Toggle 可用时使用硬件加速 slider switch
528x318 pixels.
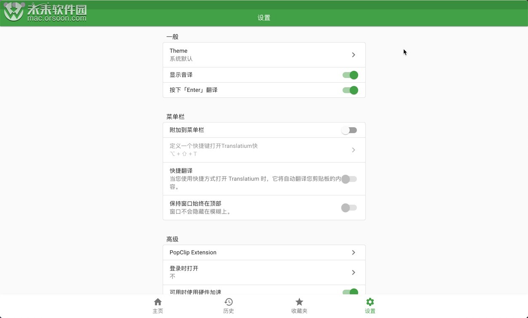pos(350,292)
